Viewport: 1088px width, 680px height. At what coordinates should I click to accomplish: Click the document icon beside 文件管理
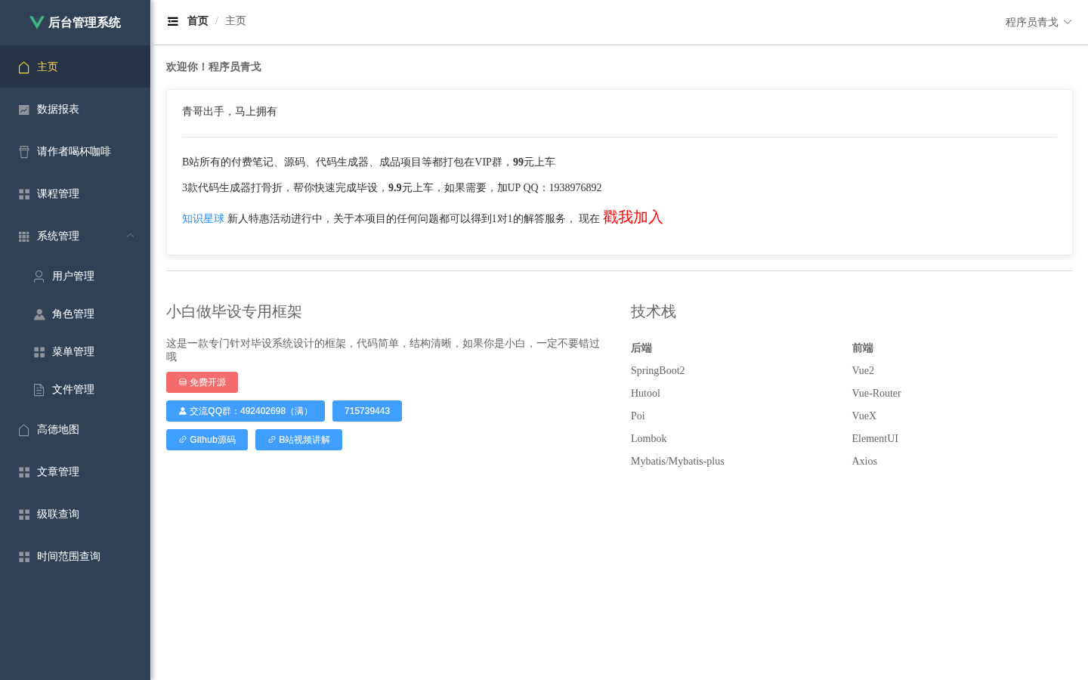[x=39, y=390]
